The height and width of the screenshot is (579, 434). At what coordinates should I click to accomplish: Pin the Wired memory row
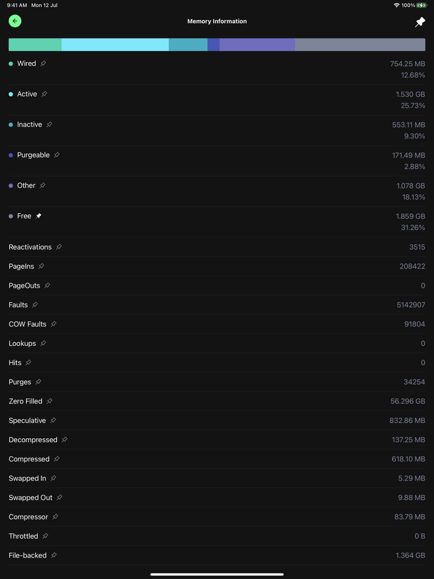(43, 63)
